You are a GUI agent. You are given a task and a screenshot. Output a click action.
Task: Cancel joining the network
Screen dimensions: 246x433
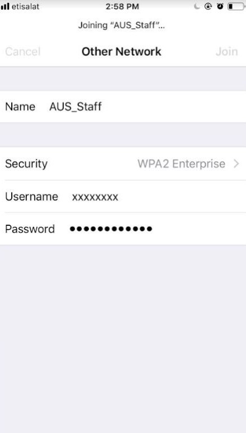pyautogui.click(x=23, y=52)
